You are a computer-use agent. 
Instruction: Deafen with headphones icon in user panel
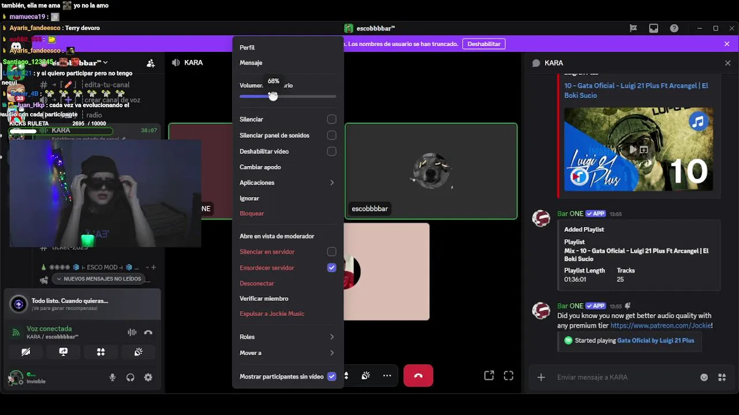pyautogui.click(x=130, y=378)
